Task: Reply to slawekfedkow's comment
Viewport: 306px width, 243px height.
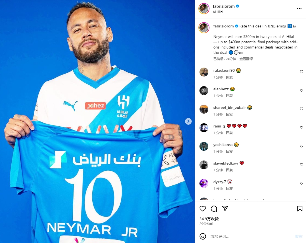Action: click(229, 170)
